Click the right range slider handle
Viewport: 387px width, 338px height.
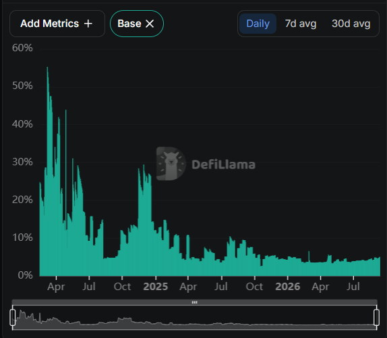[376, 318]
